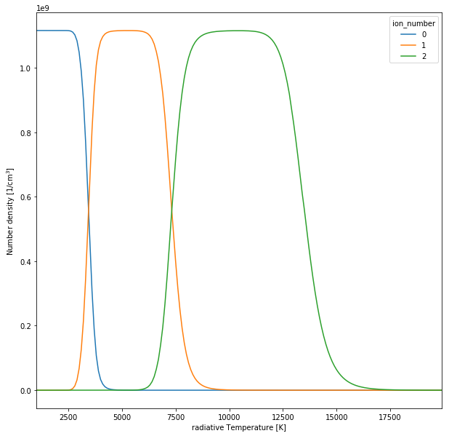Click where orange and green curves intersect
Viewport: 449px width, 436px height.
point(171,210)
